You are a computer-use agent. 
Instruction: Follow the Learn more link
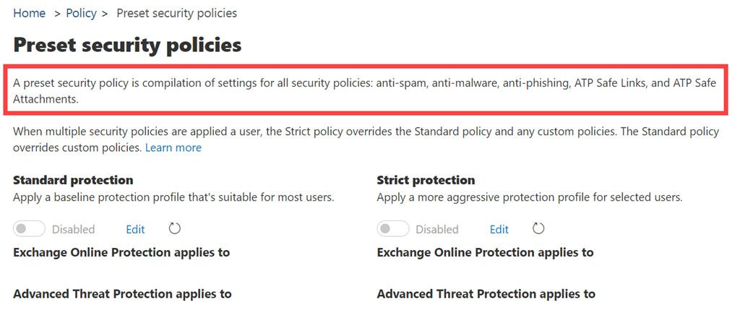[173, 147]
